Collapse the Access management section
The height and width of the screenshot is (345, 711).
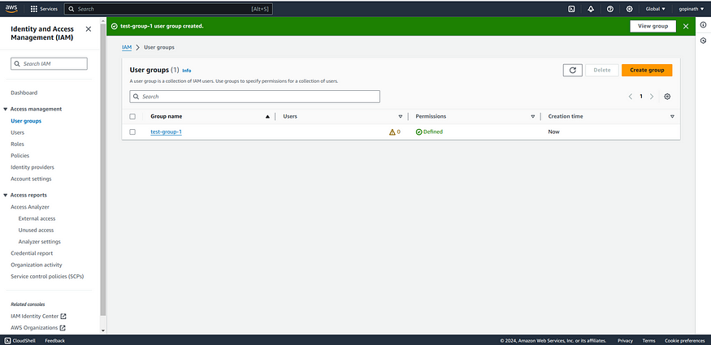[x=6, y=109]
